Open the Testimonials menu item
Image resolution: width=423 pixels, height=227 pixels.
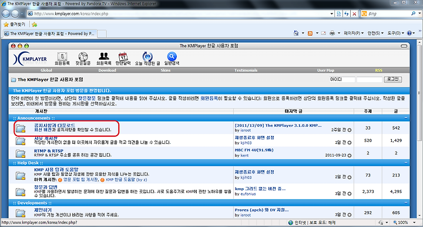[246, 70]
